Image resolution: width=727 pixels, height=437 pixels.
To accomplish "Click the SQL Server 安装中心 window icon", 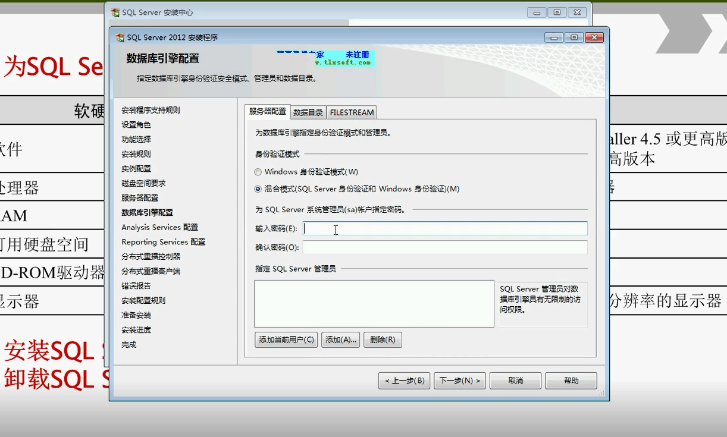I will [x=115, y=12].
